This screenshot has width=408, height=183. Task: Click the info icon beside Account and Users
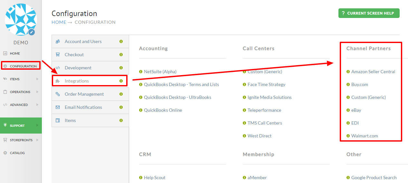121,41
